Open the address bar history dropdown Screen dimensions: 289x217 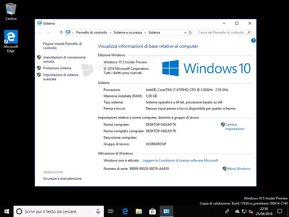click(185, 32)
